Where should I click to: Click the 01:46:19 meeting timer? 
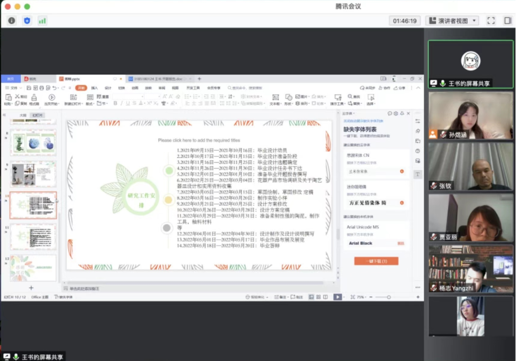404,21
